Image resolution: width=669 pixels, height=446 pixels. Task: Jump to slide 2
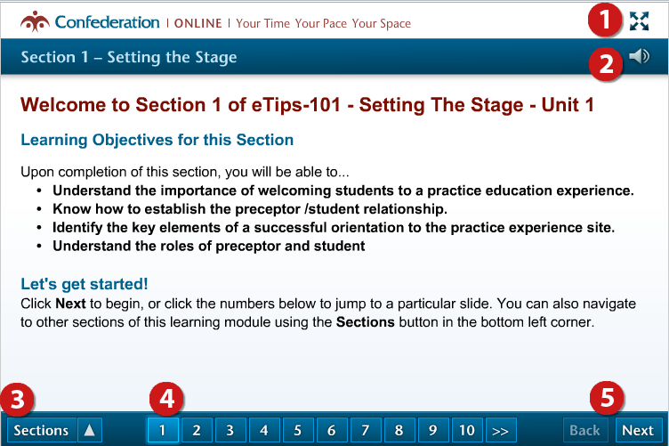click(x=197, y=430)
